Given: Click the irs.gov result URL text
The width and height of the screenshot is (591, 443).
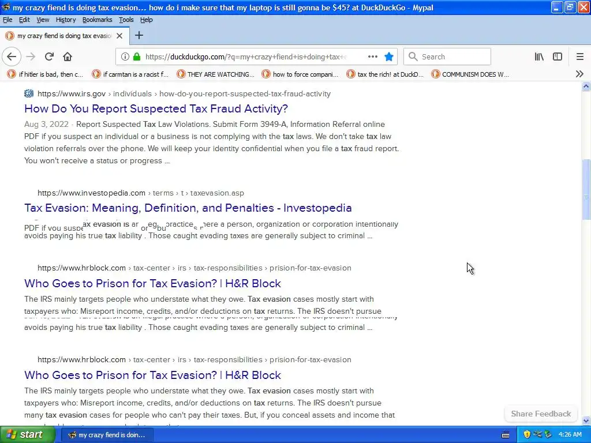Looking at the screenshot, I should click(184, 94).
